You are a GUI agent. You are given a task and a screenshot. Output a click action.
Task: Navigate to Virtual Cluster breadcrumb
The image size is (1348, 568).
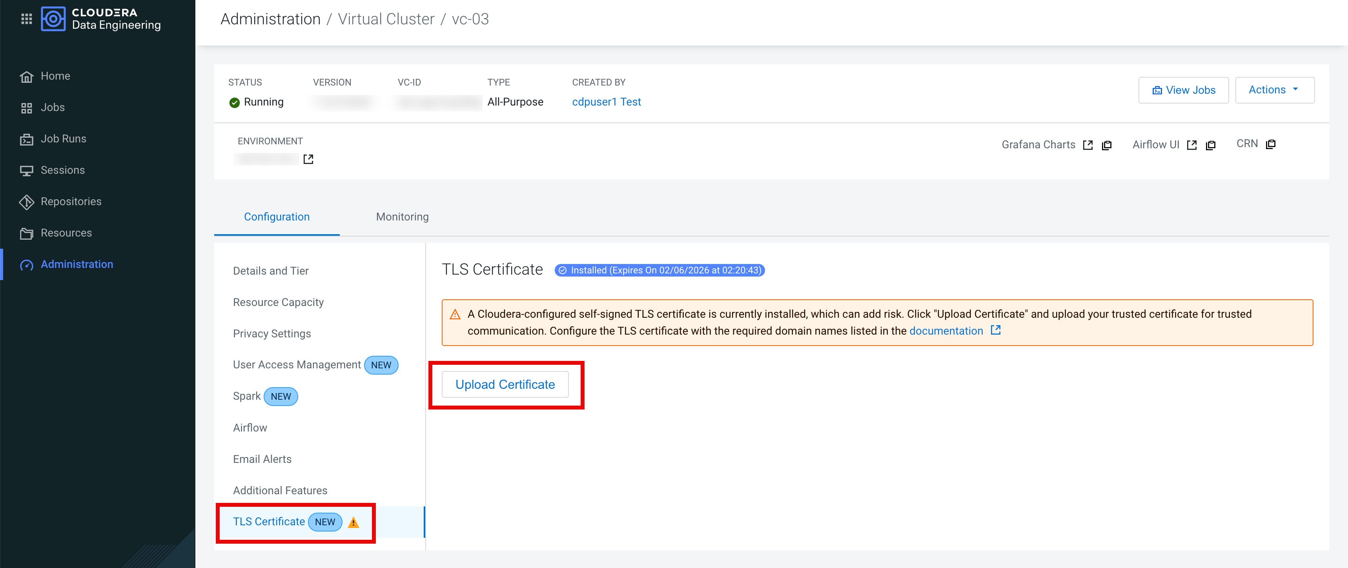386,19
